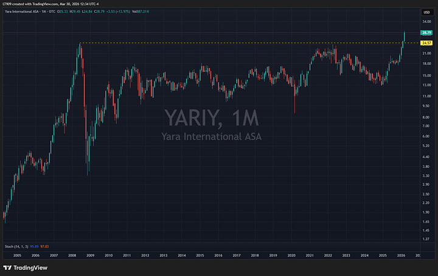Viewport: 438px width, 276px height.
Task: Click the 2023 label on time axis
Action: click(346, 255)
